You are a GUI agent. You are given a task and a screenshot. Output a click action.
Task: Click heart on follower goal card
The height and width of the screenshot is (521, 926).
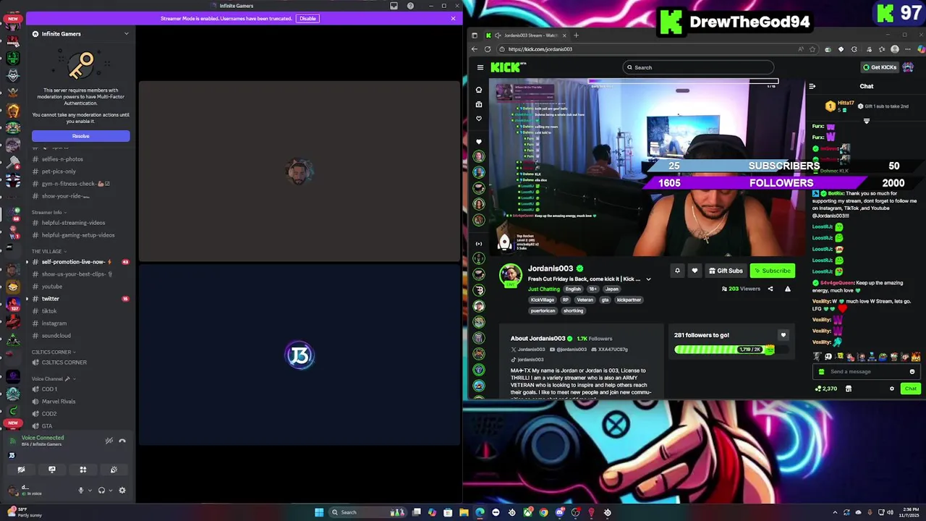tap(783, 335)
